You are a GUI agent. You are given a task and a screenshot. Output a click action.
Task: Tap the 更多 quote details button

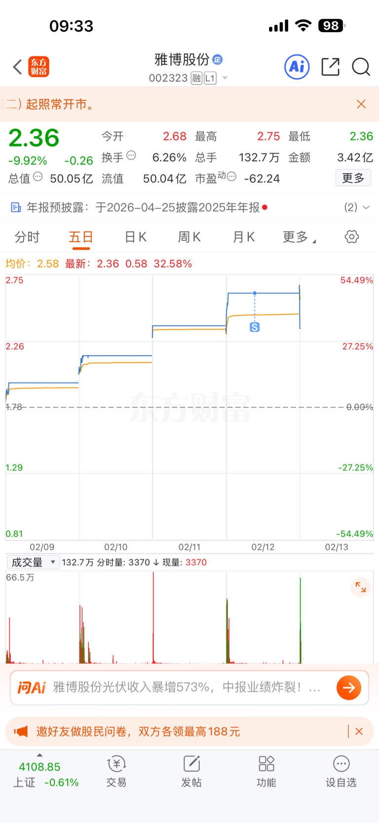[353, 178]
